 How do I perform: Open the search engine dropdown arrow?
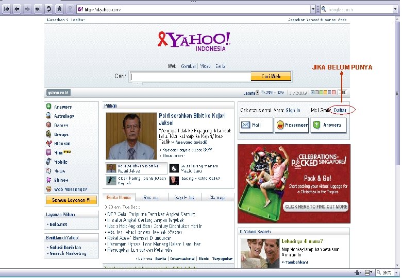(395, 9)
